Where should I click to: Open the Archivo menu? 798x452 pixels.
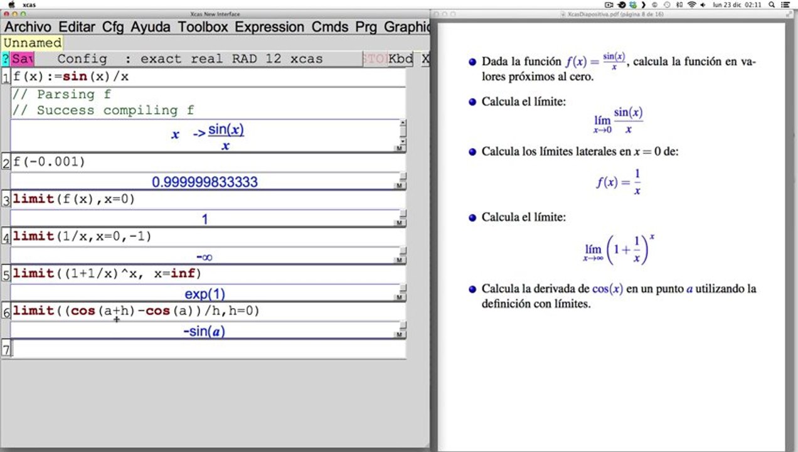click(28, 27)
